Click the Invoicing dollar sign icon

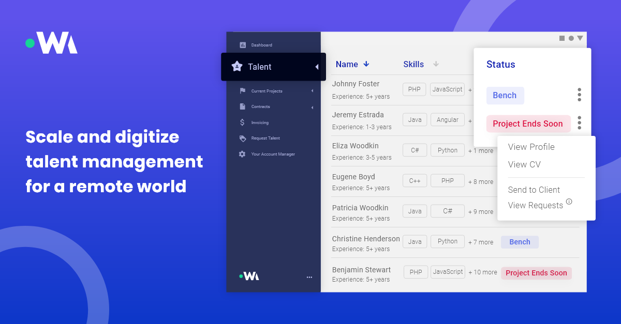click(242, 122)
